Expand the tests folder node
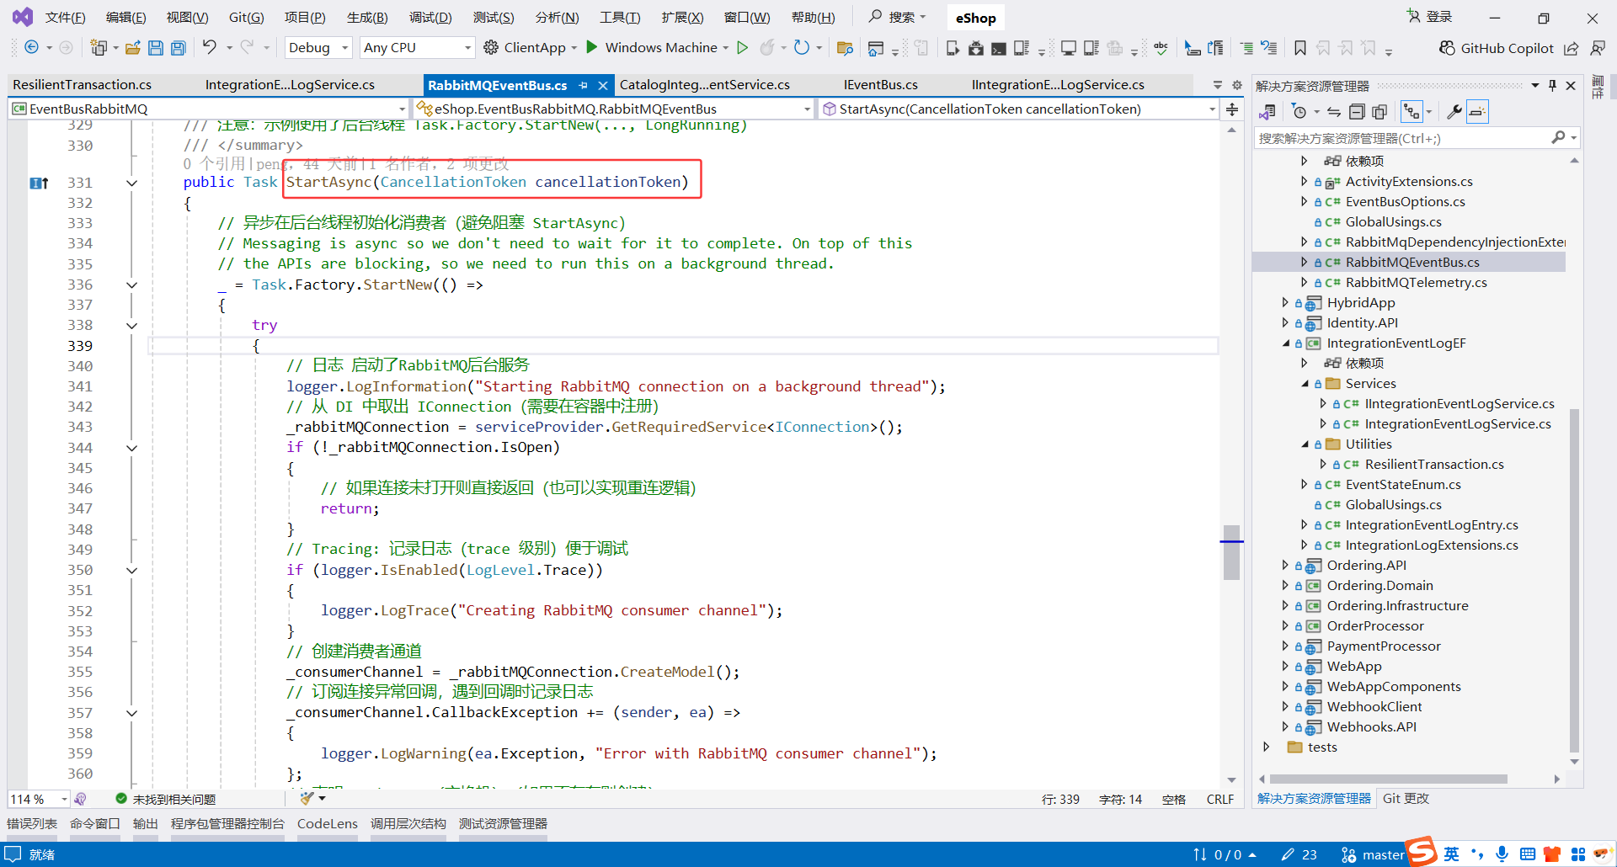 click(x=1267, y=747)
